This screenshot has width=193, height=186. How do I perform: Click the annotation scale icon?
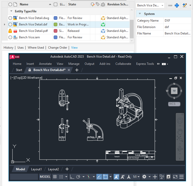pyautogui.click(x=129, y=177)
